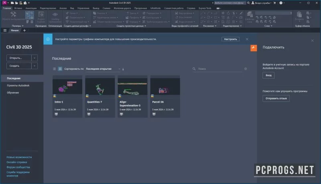This screenshot has height=184, width=321.
Task: Open the Parcel-3A drawing thumbnail
Action: [x=165, y=87]
